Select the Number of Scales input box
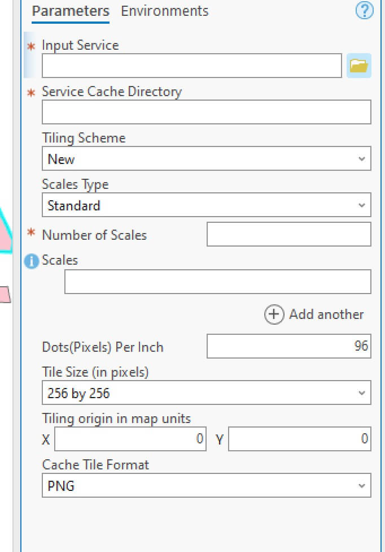The width and height of the screenshot is (385, 552). [288, 234]
